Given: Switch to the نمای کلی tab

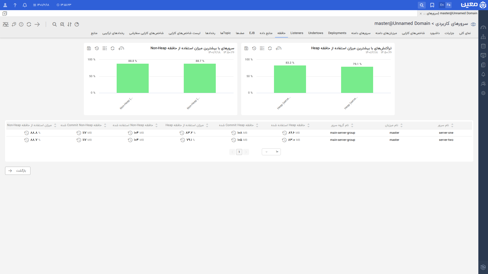Looking at the screenshot, I should (465, 33).
